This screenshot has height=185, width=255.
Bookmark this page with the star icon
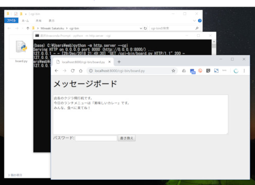(173, 71)
